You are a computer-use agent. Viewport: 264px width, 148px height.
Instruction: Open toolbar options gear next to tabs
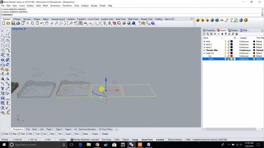(191, 19)
